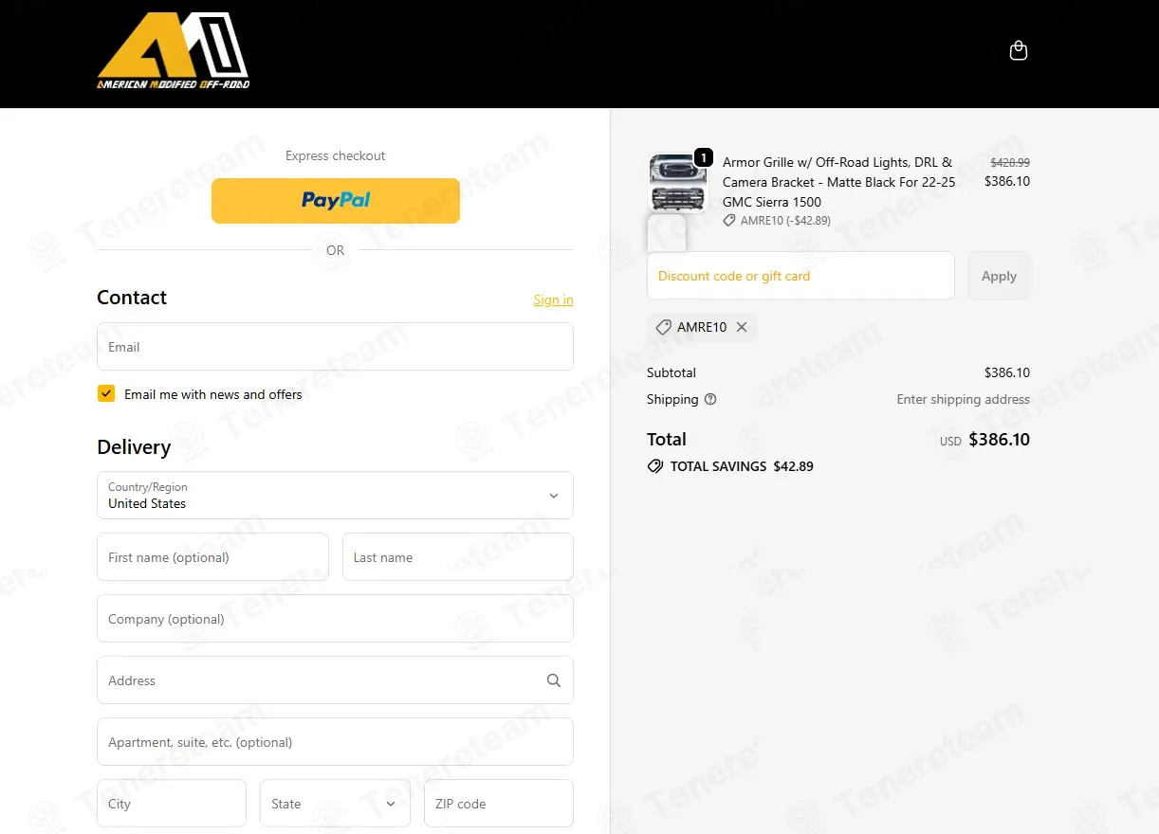Click the tag icon in AMRE10 chip
The width and height of the screenshot is (1159, 834).
coord(664,327)
